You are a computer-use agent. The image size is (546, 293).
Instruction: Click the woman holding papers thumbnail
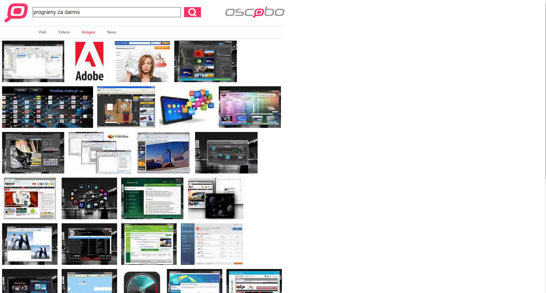pyautogui.click(x=142, y=61)
